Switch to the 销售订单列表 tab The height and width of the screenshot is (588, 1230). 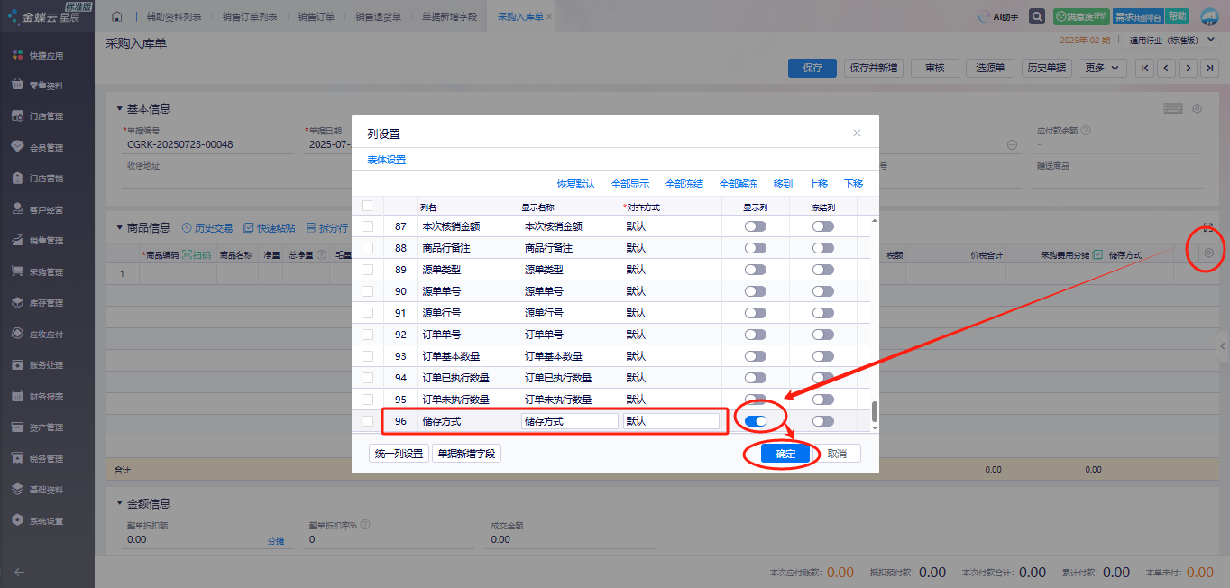coord(250,16)
